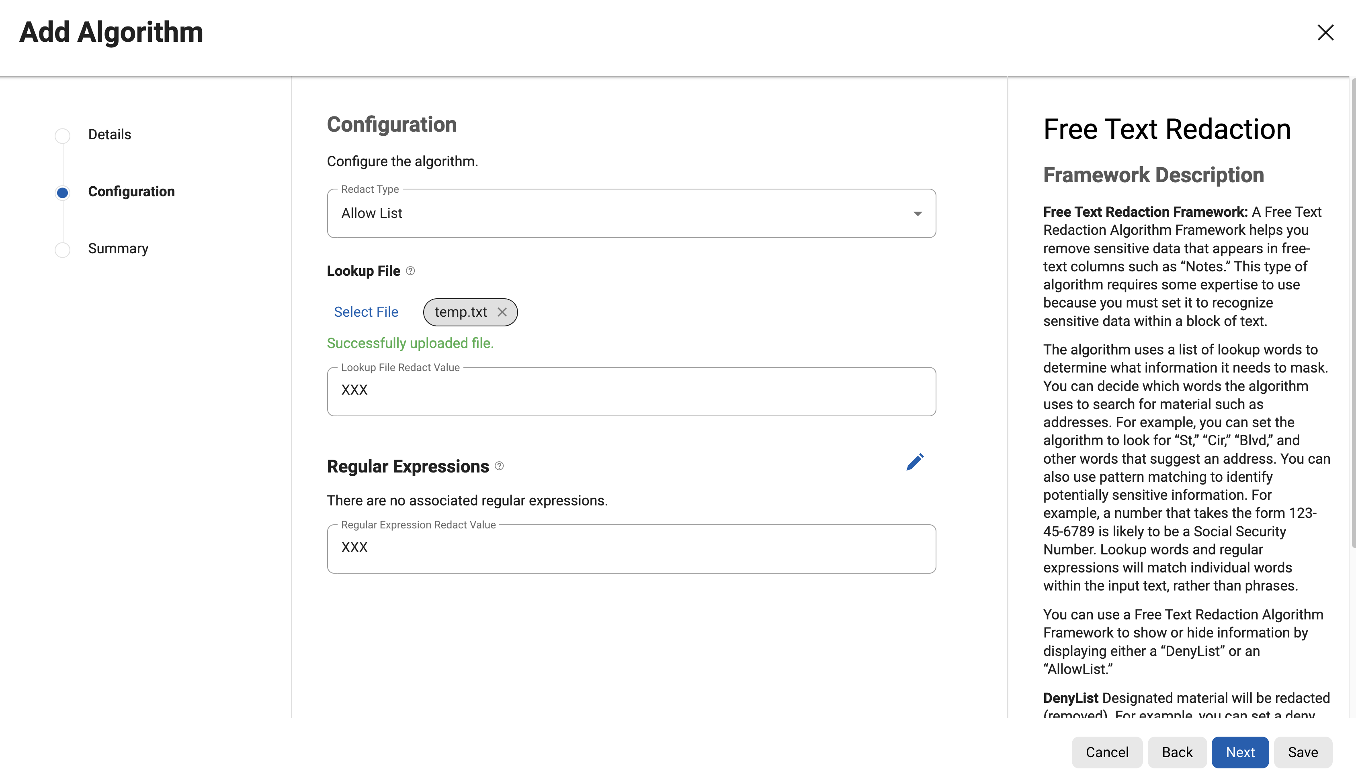Click the Regular Expression Redact Value field
This screenshot has height=778, width=1356.
tap(631, 548)
